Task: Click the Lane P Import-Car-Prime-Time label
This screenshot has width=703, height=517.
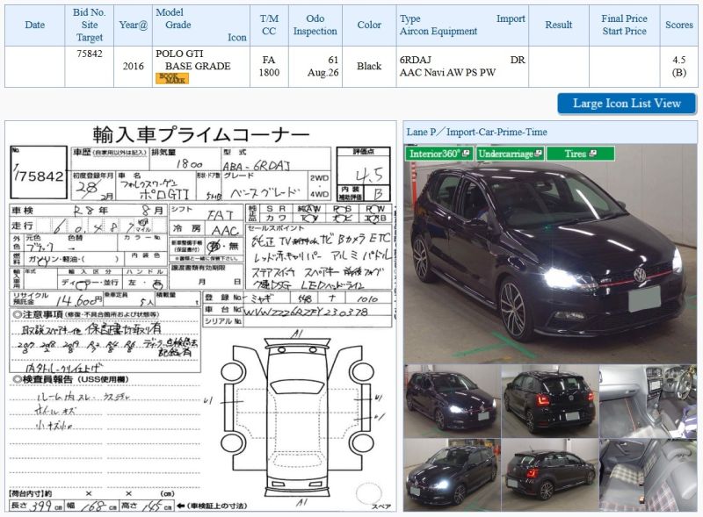Action: point(476,133)
